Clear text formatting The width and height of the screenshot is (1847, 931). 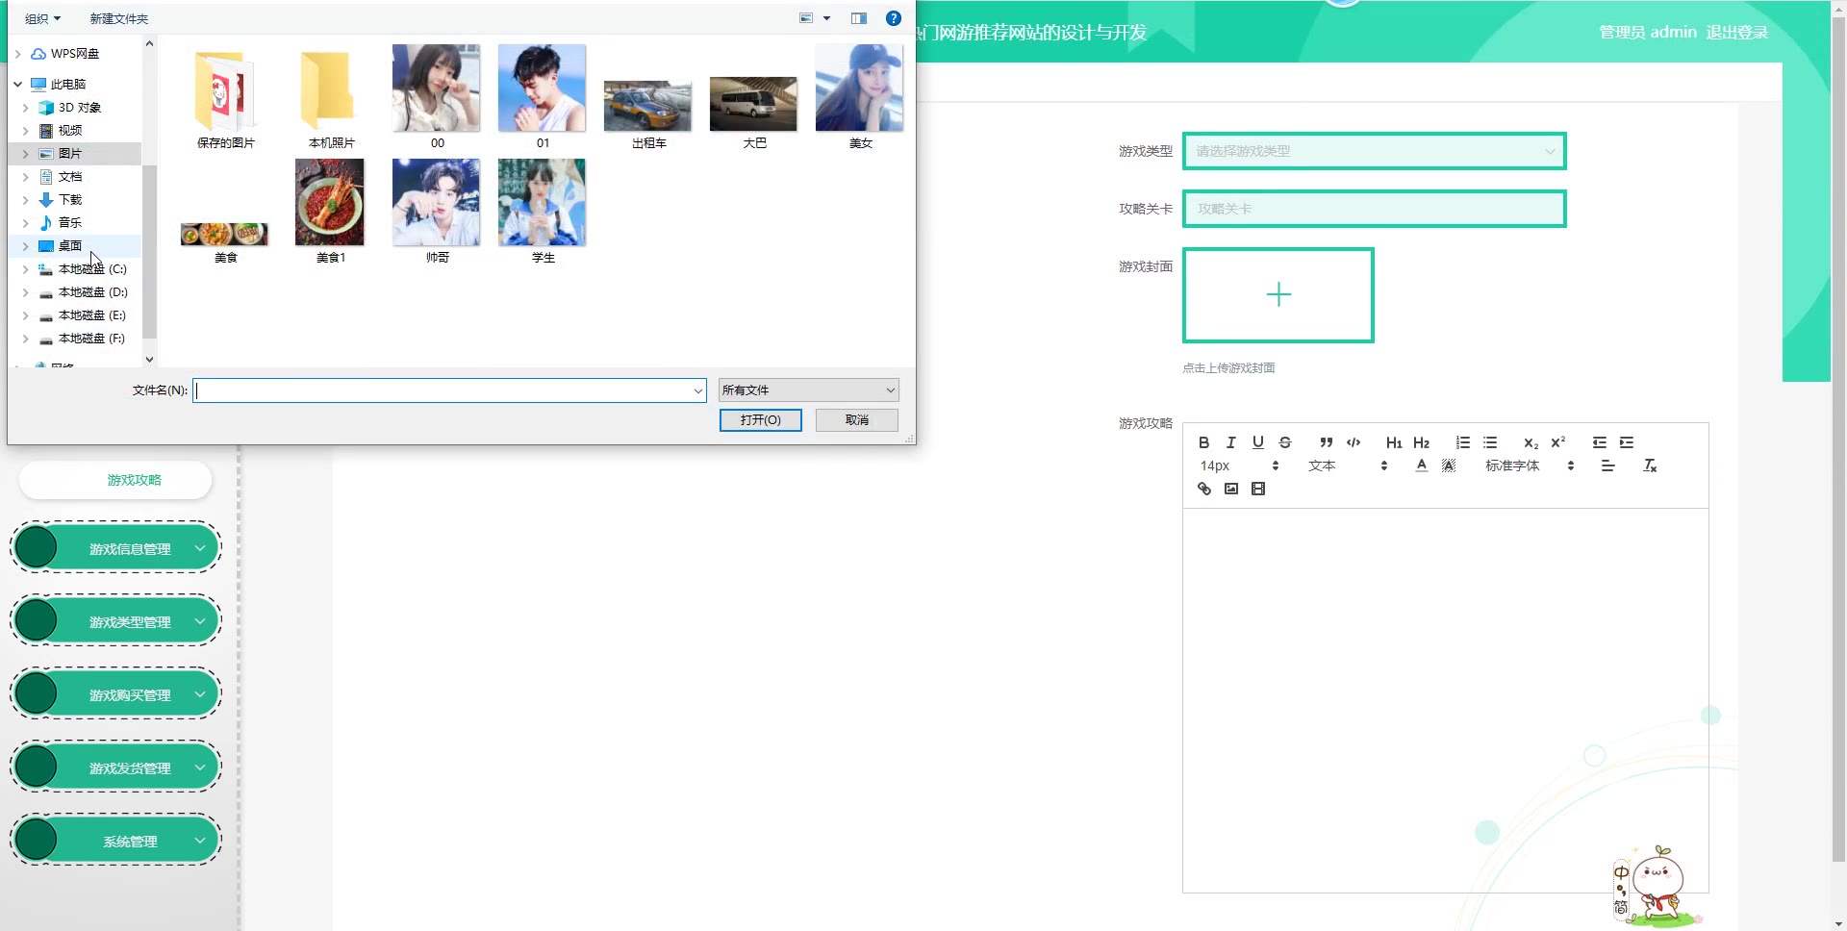coord(1650,465)
